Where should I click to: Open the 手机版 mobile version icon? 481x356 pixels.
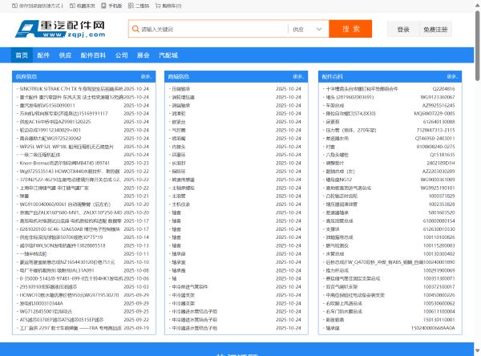pos(104,4)
